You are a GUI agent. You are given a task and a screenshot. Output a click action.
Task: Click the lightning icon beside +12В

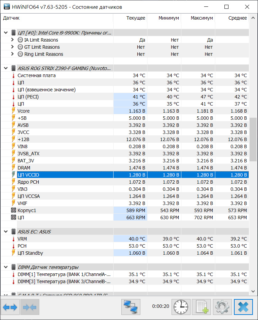(14, 139)
